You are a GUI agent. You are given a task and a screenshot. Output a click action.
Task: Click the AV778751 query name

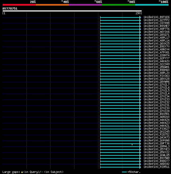pos(10,9)
